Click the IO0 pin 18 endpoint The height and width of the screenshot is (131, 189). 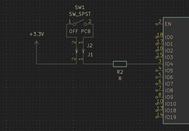(156, 37)
